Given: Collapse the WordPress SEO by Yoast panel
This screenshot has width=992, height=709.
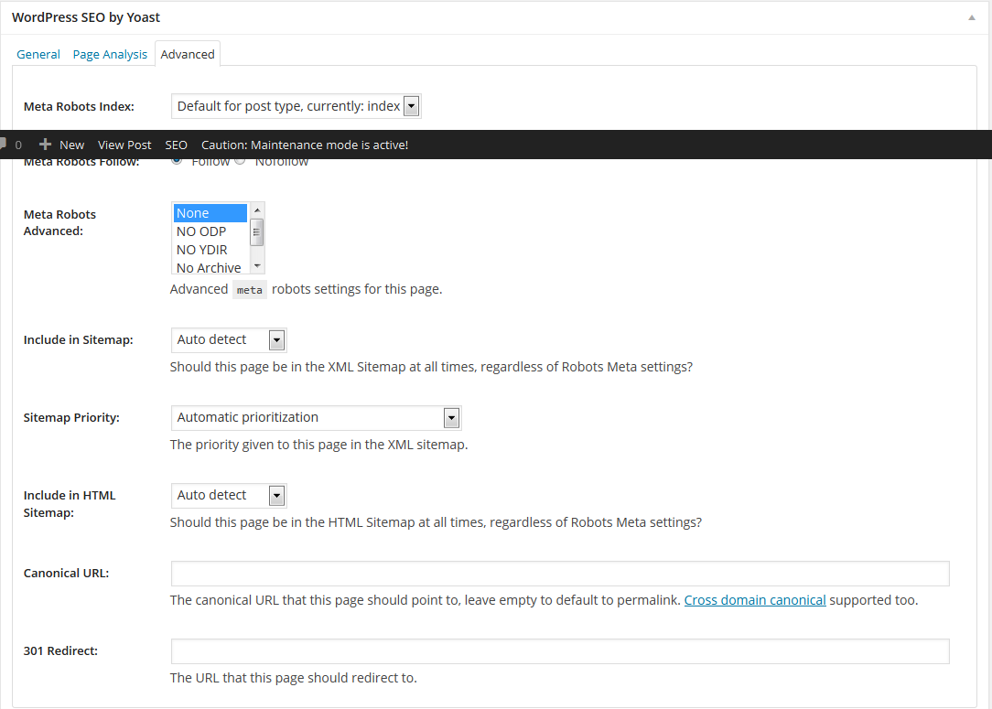Looking at the screenshot, I should [971, 17].
